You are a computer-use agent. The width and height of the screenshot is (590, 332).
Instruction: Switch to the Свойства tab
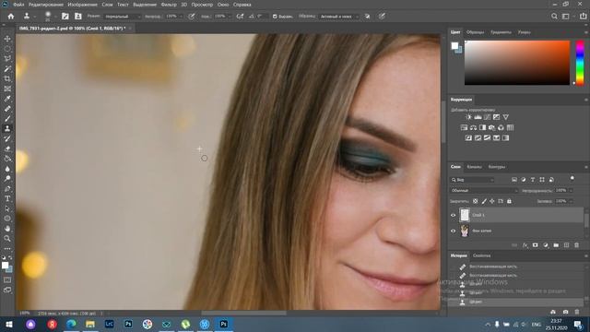[x=481, y=255]
